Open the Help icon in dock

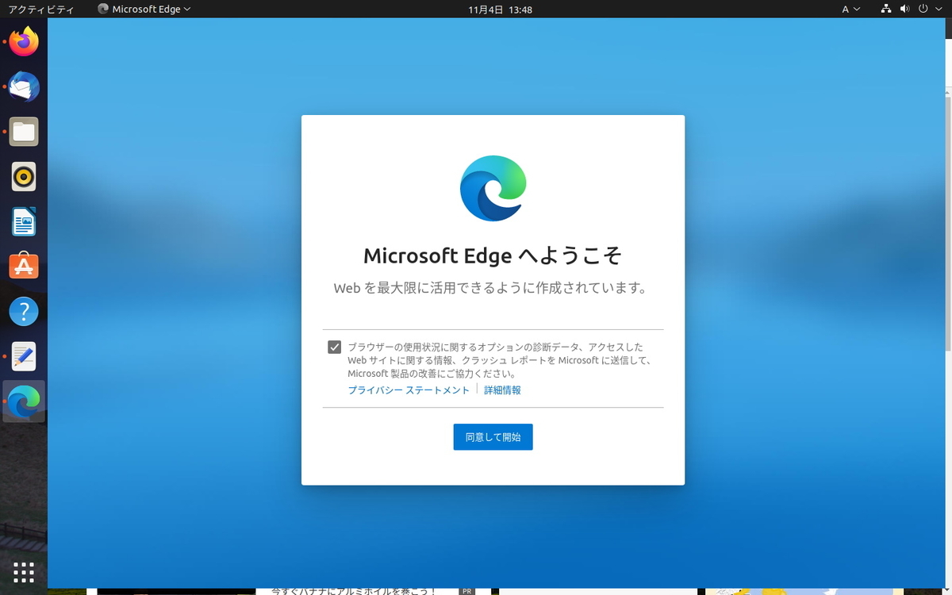click(x=24, y=311)
